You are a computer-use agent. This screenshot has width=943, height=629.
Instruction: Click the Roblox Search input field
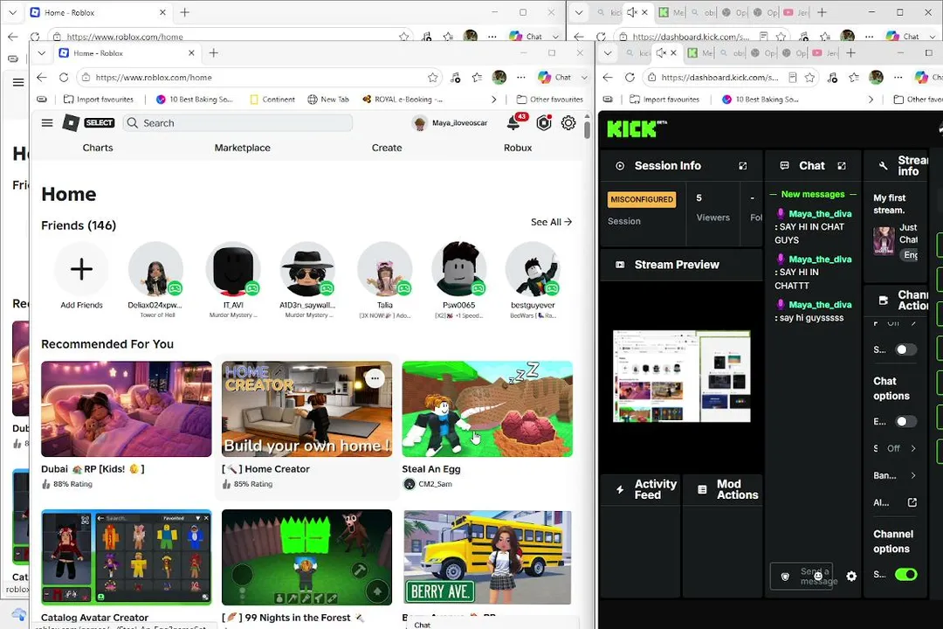click(238, 123)
